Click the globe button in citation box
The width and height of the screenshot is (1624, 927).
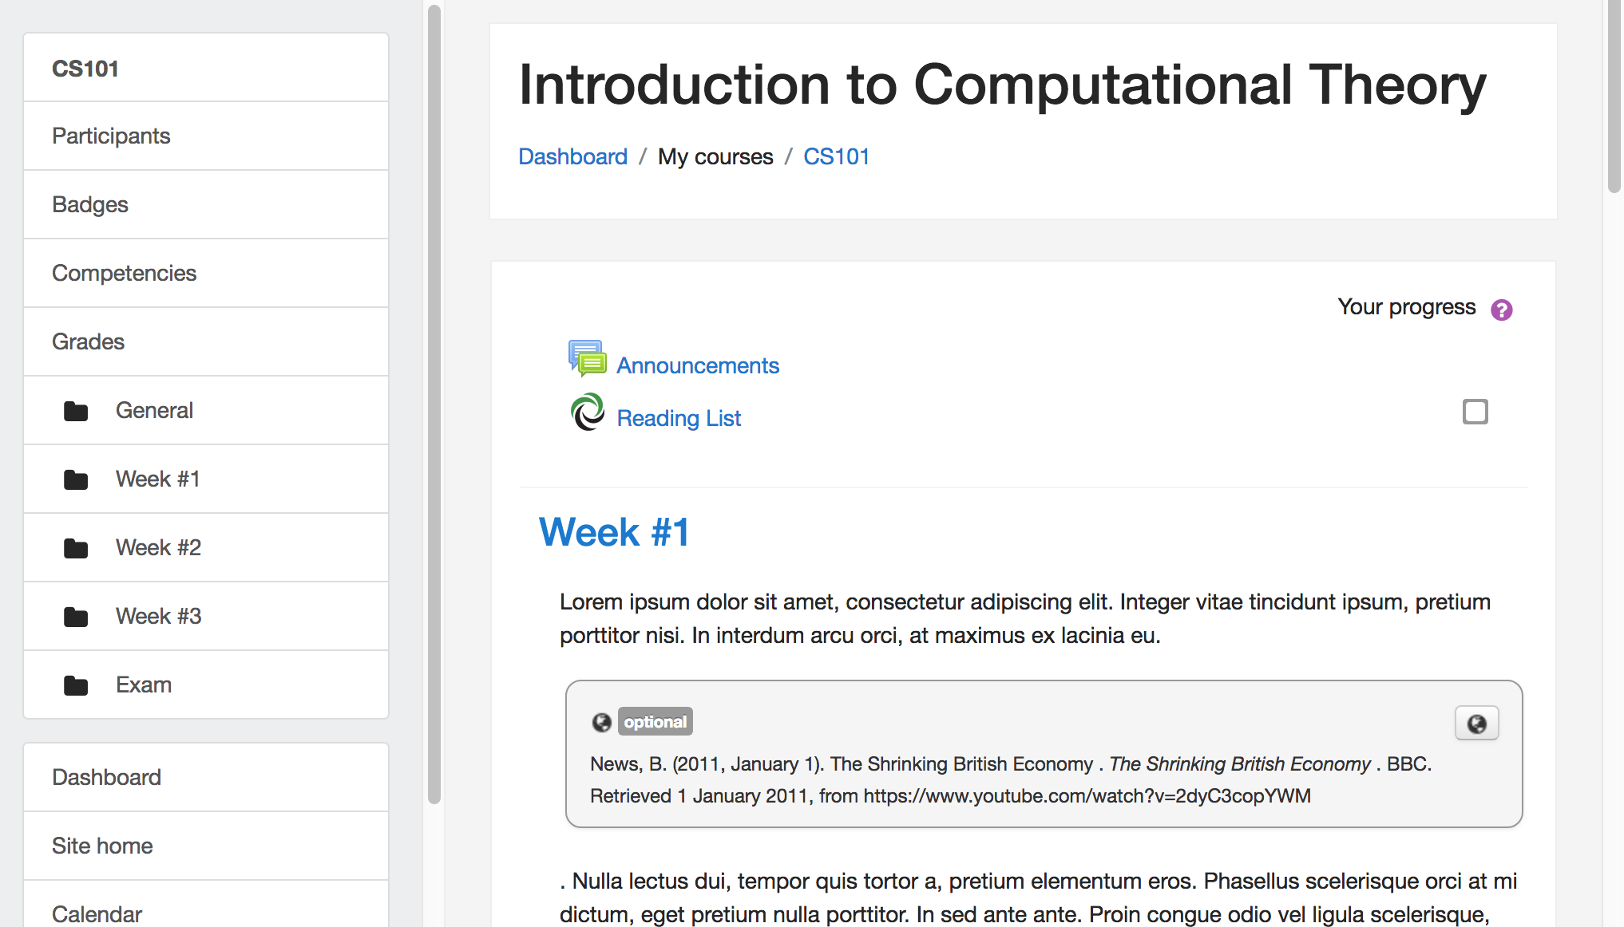1476,724
